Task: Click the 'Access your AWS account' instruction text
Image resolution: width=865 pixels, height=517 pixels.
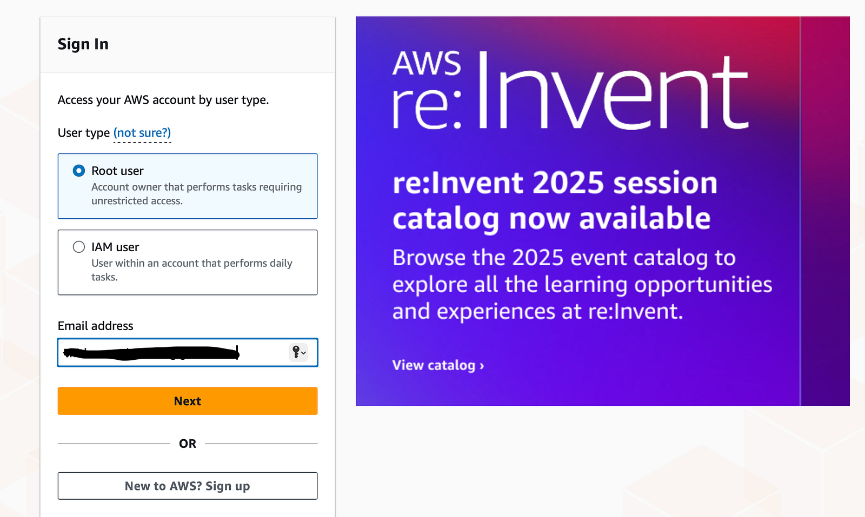Action: coord(163,100)
